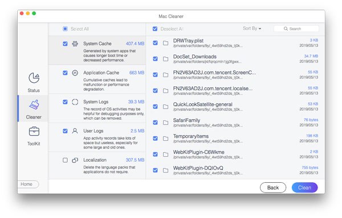The width and height of the screenshot is (342, 218).
Task: Click the QuickLookSatellite-general file name
Action: [202, 104]
